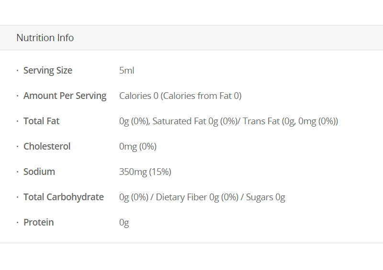The height and width of the screenshot is (270, 383).
Task: Click the 350mg (15%) sodium value
Action: pyautogui.click(x=145, y=172)
